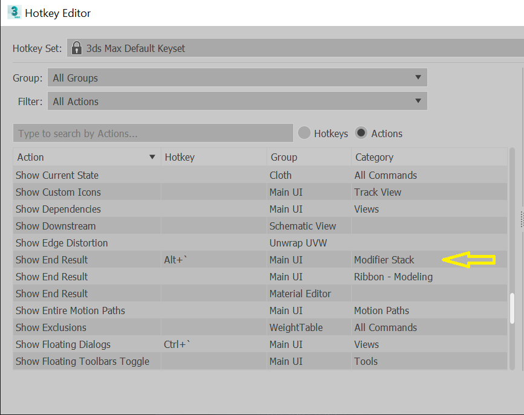524x415 pixels.
Task: Select the Show End Result Modifier Stack row
Action: point(181,260)
